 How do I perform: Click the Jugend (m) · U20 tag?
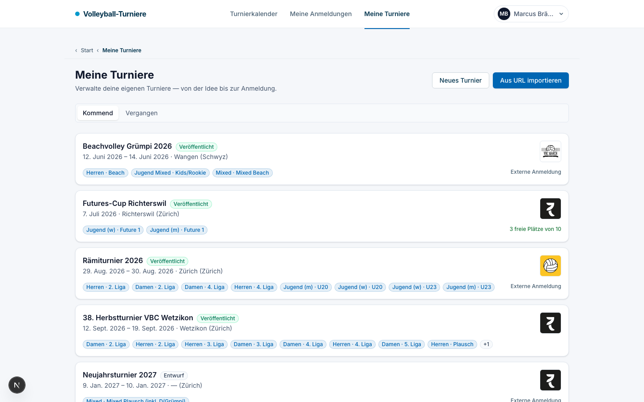pos(306,287)
